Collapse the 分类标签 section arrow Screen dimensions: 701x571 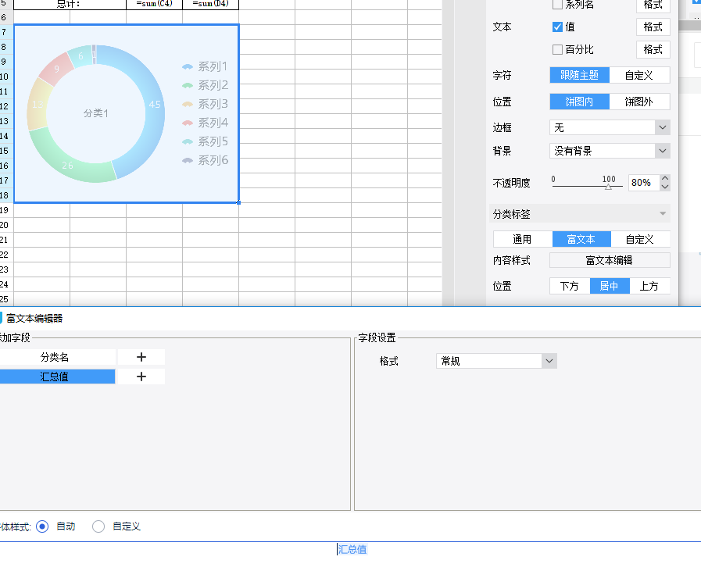(663, 214)
